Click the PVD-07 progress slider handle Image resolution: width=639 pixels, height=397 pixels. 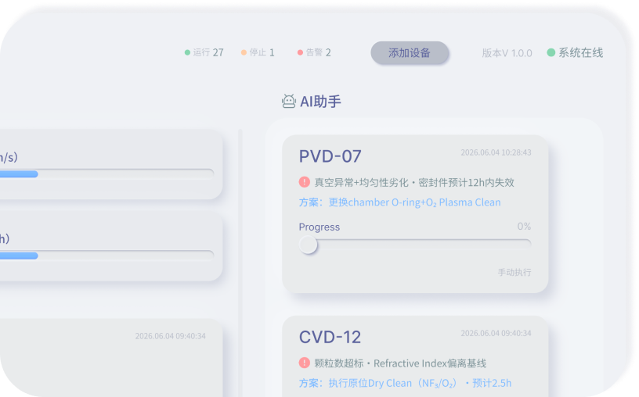point(308,245)
